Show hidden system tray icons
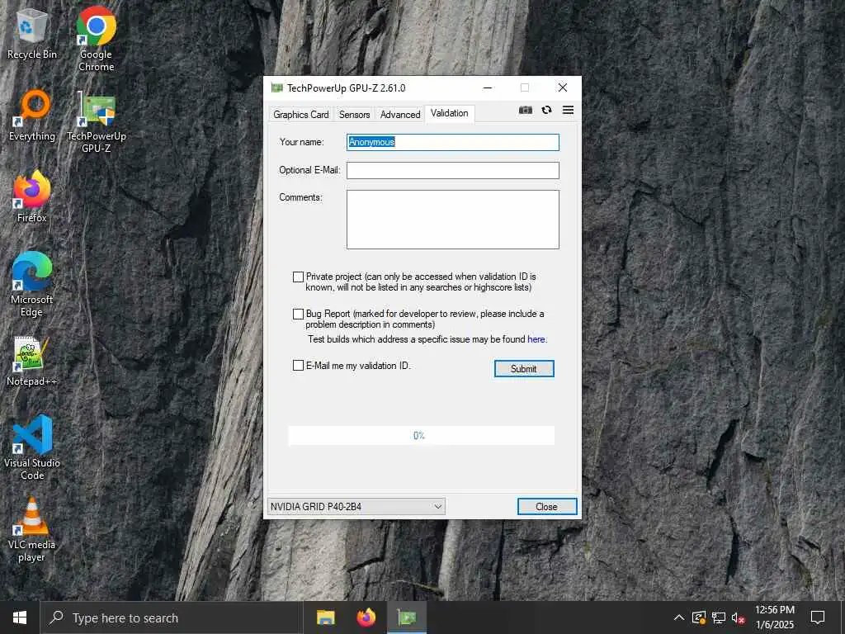Viewport: 845px width, 634px height. (x=679, y=617)
